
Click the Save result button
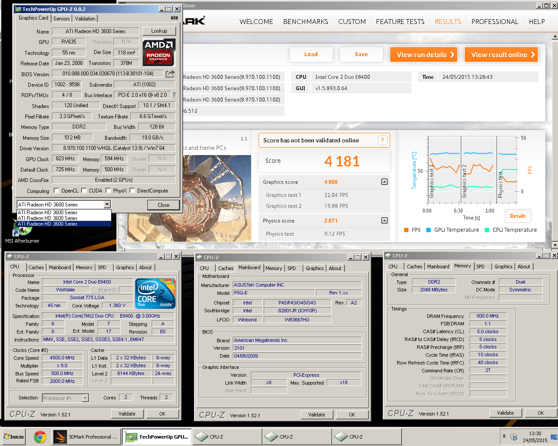pyautogui.click(x=361, y=54)
